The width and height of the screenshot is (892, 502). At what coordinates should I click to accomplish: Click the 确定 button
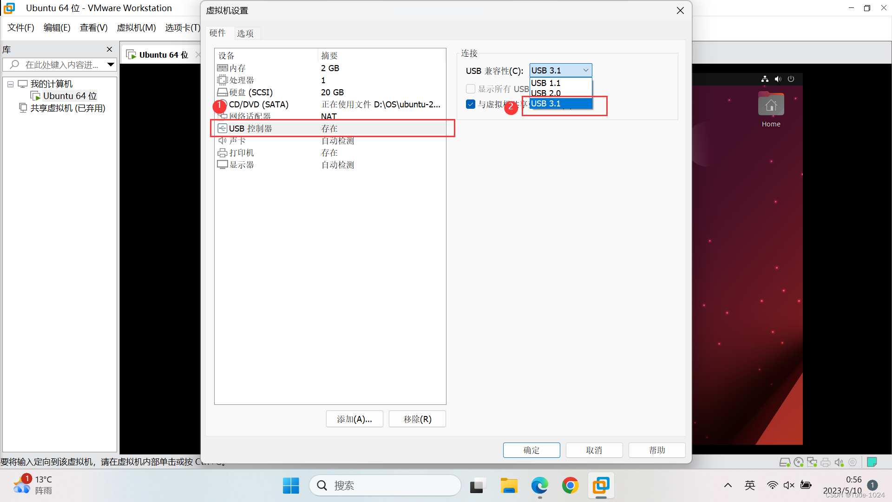pos(531,450)
